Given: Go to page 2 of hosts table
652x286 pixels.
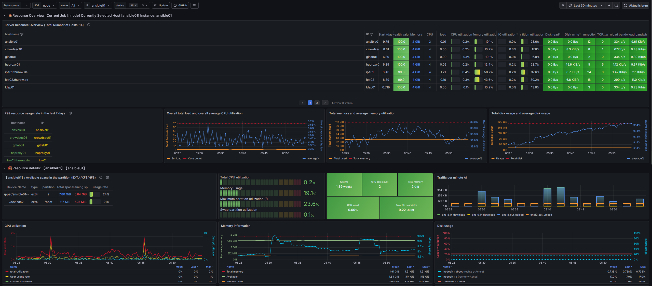Looking at the screenshot, I should click(x=317, y=103).
